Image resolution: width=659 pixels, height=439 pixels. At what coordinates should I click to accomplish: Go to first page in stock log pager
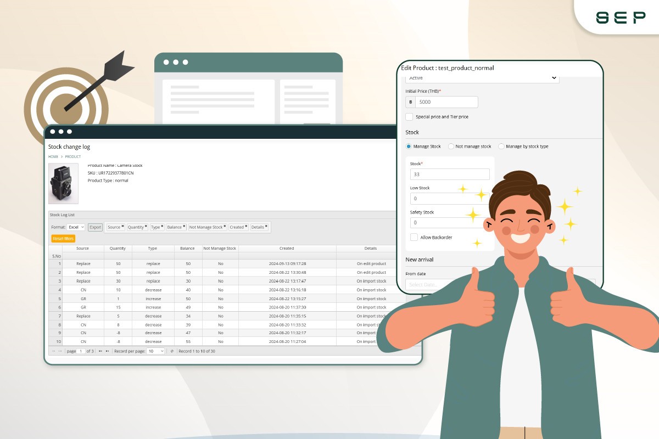click(x=53, y=351)
